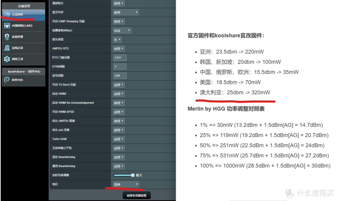The width and height of the screenshot is (337, 201).
Task: Expand the 优化 AMPDU 聚集 dropdown
Action: point(119,121)
